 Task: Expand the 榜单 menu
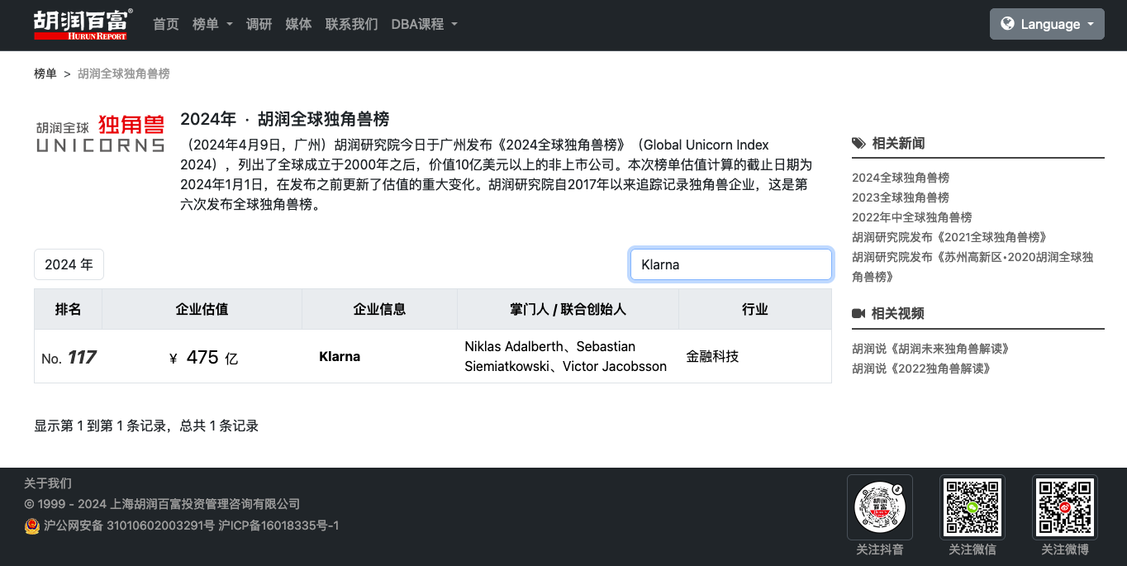(212, 24)
